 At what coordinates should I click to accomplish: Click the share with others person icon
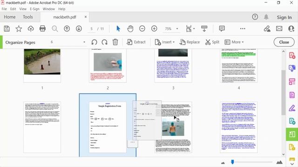coord(291,29)
